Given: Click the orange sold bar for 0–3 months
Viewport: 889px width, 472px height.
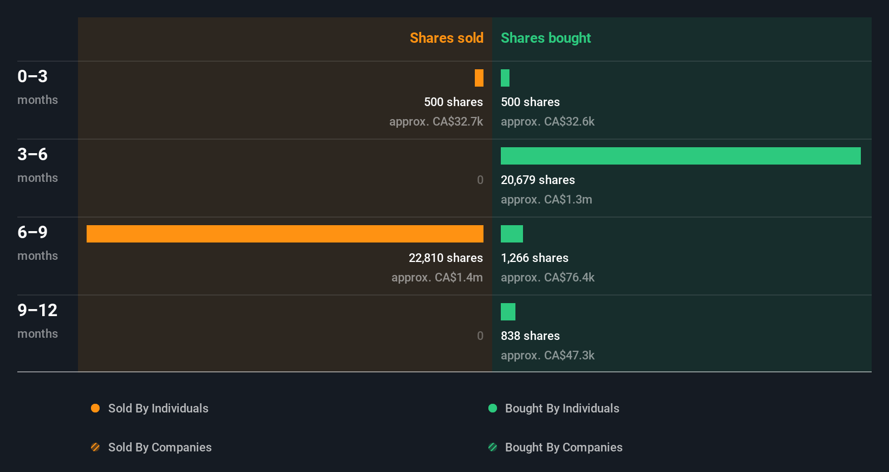Looking at the screenshot, I should [479, 78].
